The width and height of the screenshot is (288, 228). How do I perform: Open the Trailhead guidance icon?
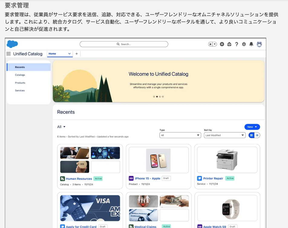(229, 44)
